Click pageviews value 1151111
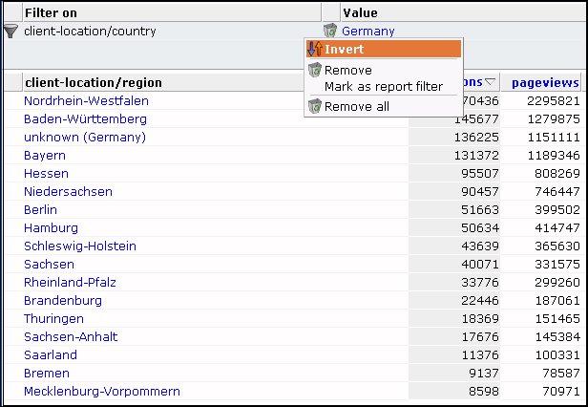This screenshot has height=407, width=588. point(554,137)
